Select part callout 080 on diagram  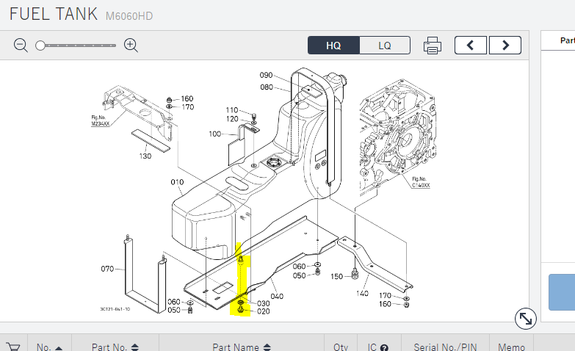pyautogui.click(x=267, y=87)
